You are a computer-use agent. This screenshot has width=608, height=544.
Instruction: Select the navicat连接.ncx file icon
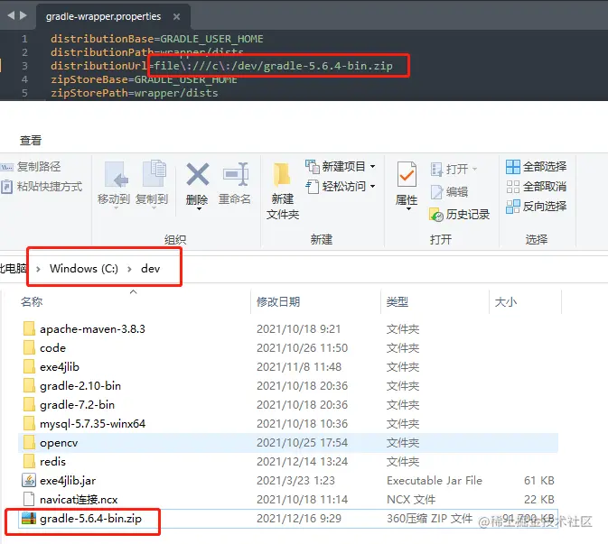click(29, 500)
